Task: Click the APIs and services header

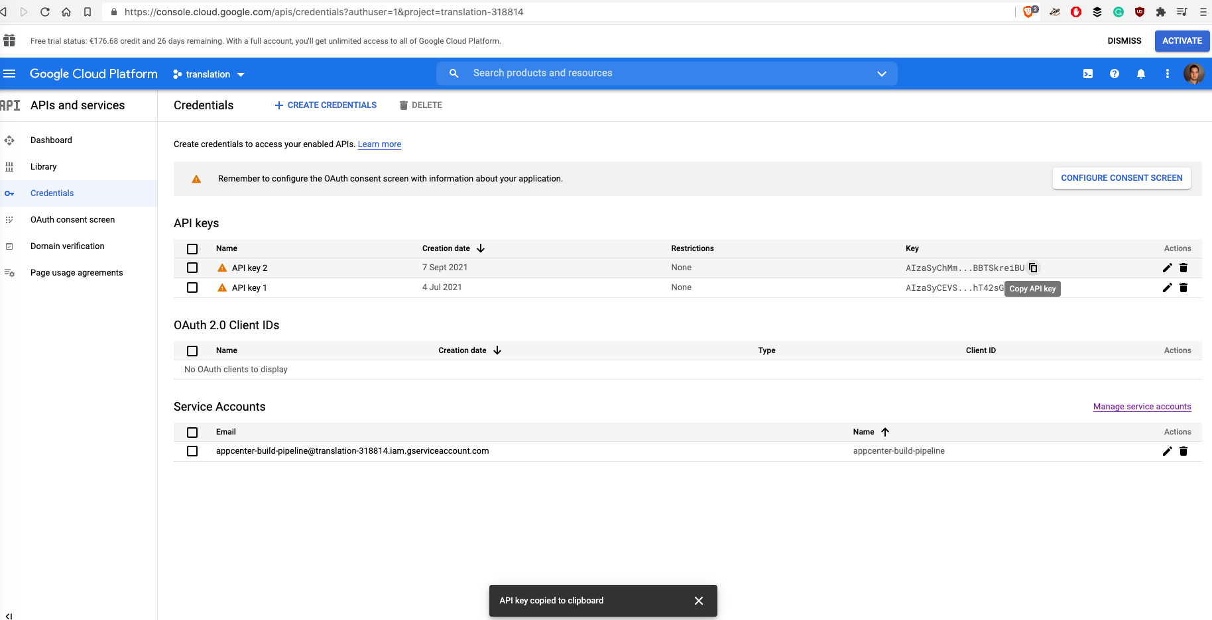Action: tap(78, 105)
